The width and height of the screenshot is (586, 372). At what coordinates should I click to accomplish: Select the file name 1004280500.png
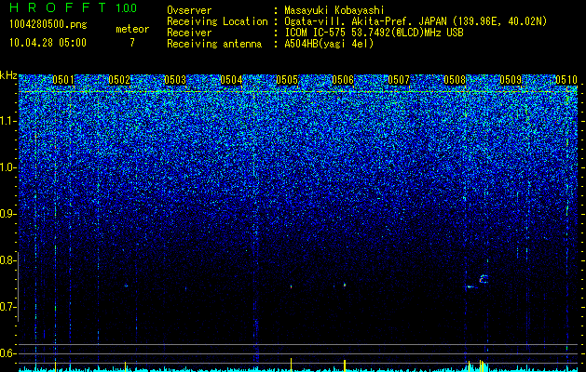point(48,24)
